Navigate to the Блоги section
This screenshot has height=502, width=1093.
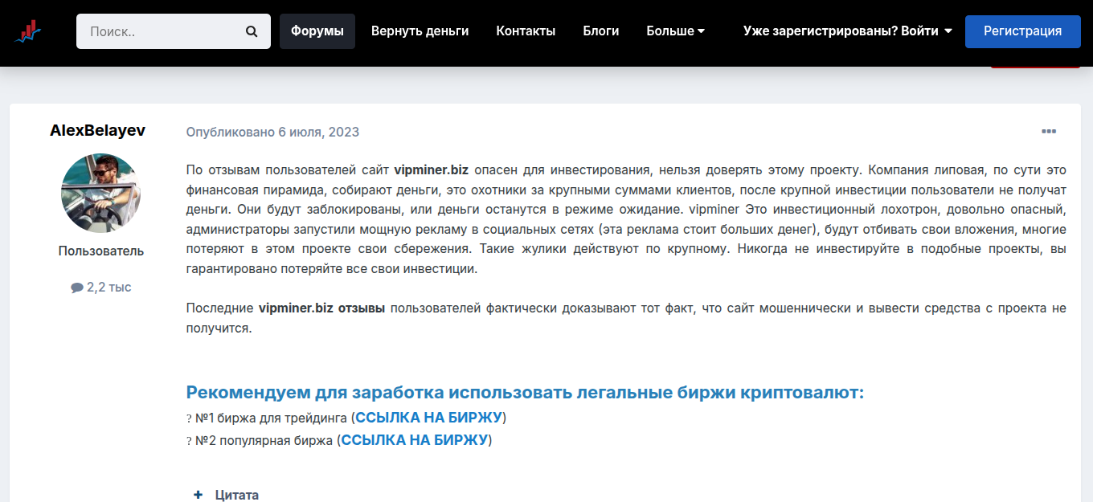(600, 31)
